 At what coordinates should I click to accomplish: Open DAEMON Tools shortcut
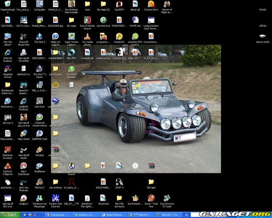tap(40, 133)
